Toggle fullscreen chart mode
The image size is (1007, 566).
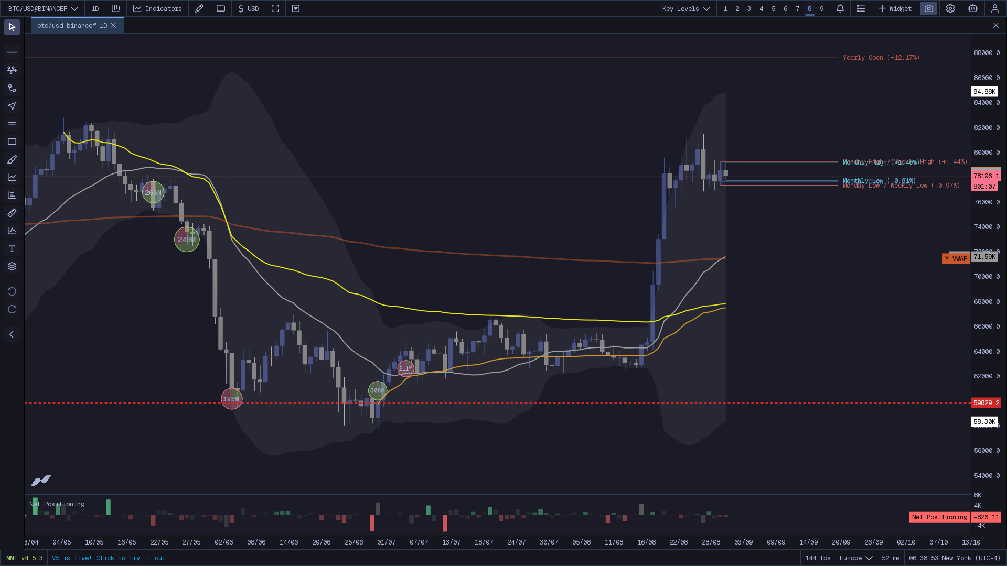point(275,8)
